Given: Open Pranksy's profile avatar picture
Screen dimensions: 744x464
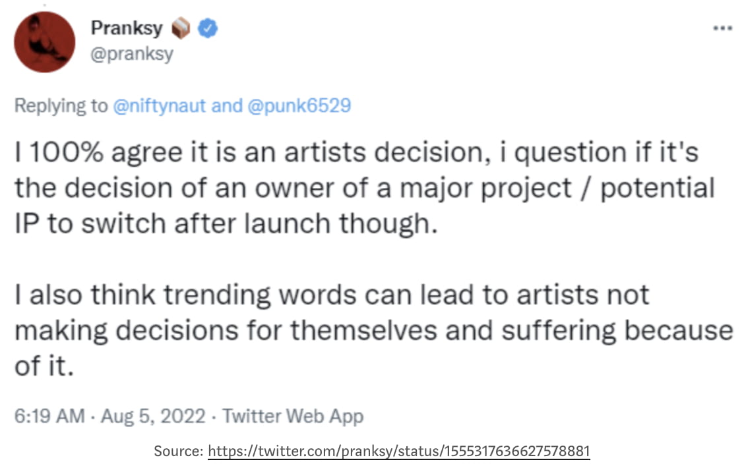Looking at the screenshot, I should click(45, 42).
